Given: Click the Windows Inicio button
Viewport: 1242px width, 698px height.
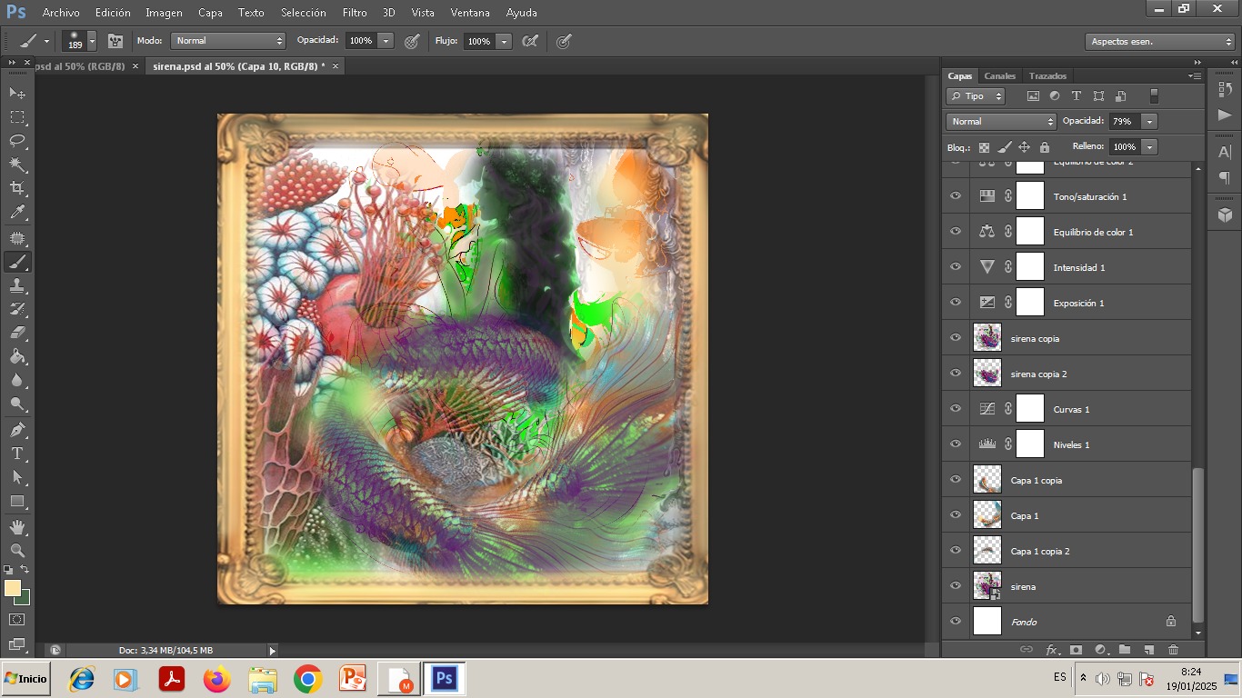Looking at the screenshot, I should coord(25,679).
